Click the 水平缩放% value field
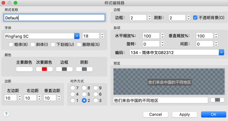 (x=151, y=36)
